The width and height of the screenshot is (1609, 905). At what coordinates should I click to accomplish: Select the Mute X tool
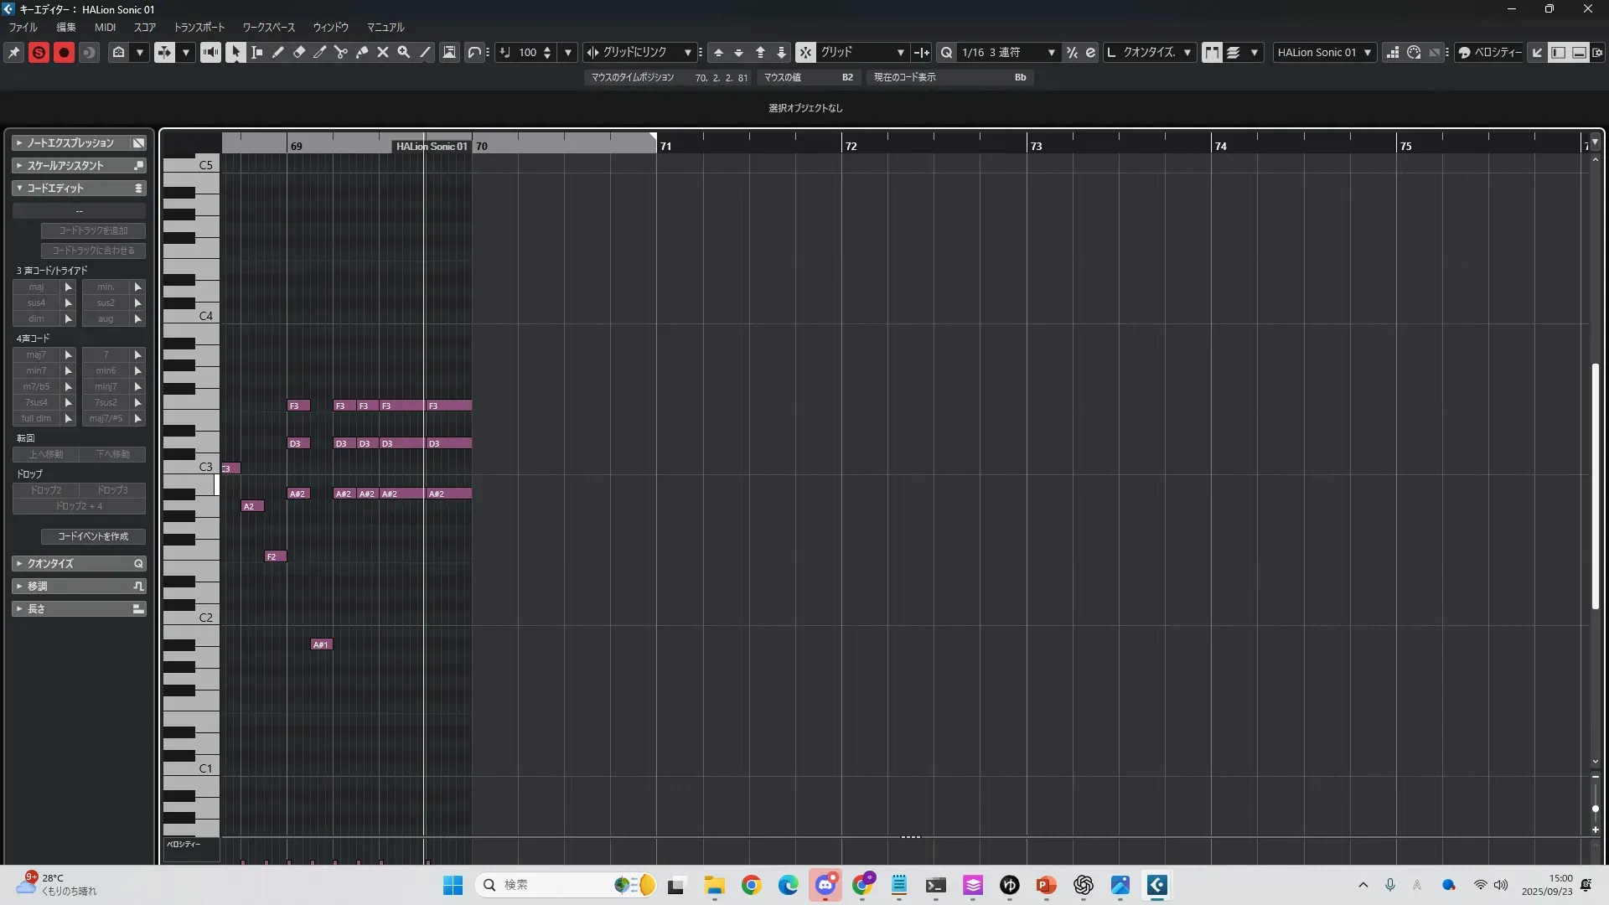383,52
